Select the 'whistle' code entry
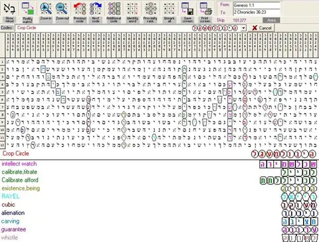Viewport: 319px width, 242px height. [9, 237]
